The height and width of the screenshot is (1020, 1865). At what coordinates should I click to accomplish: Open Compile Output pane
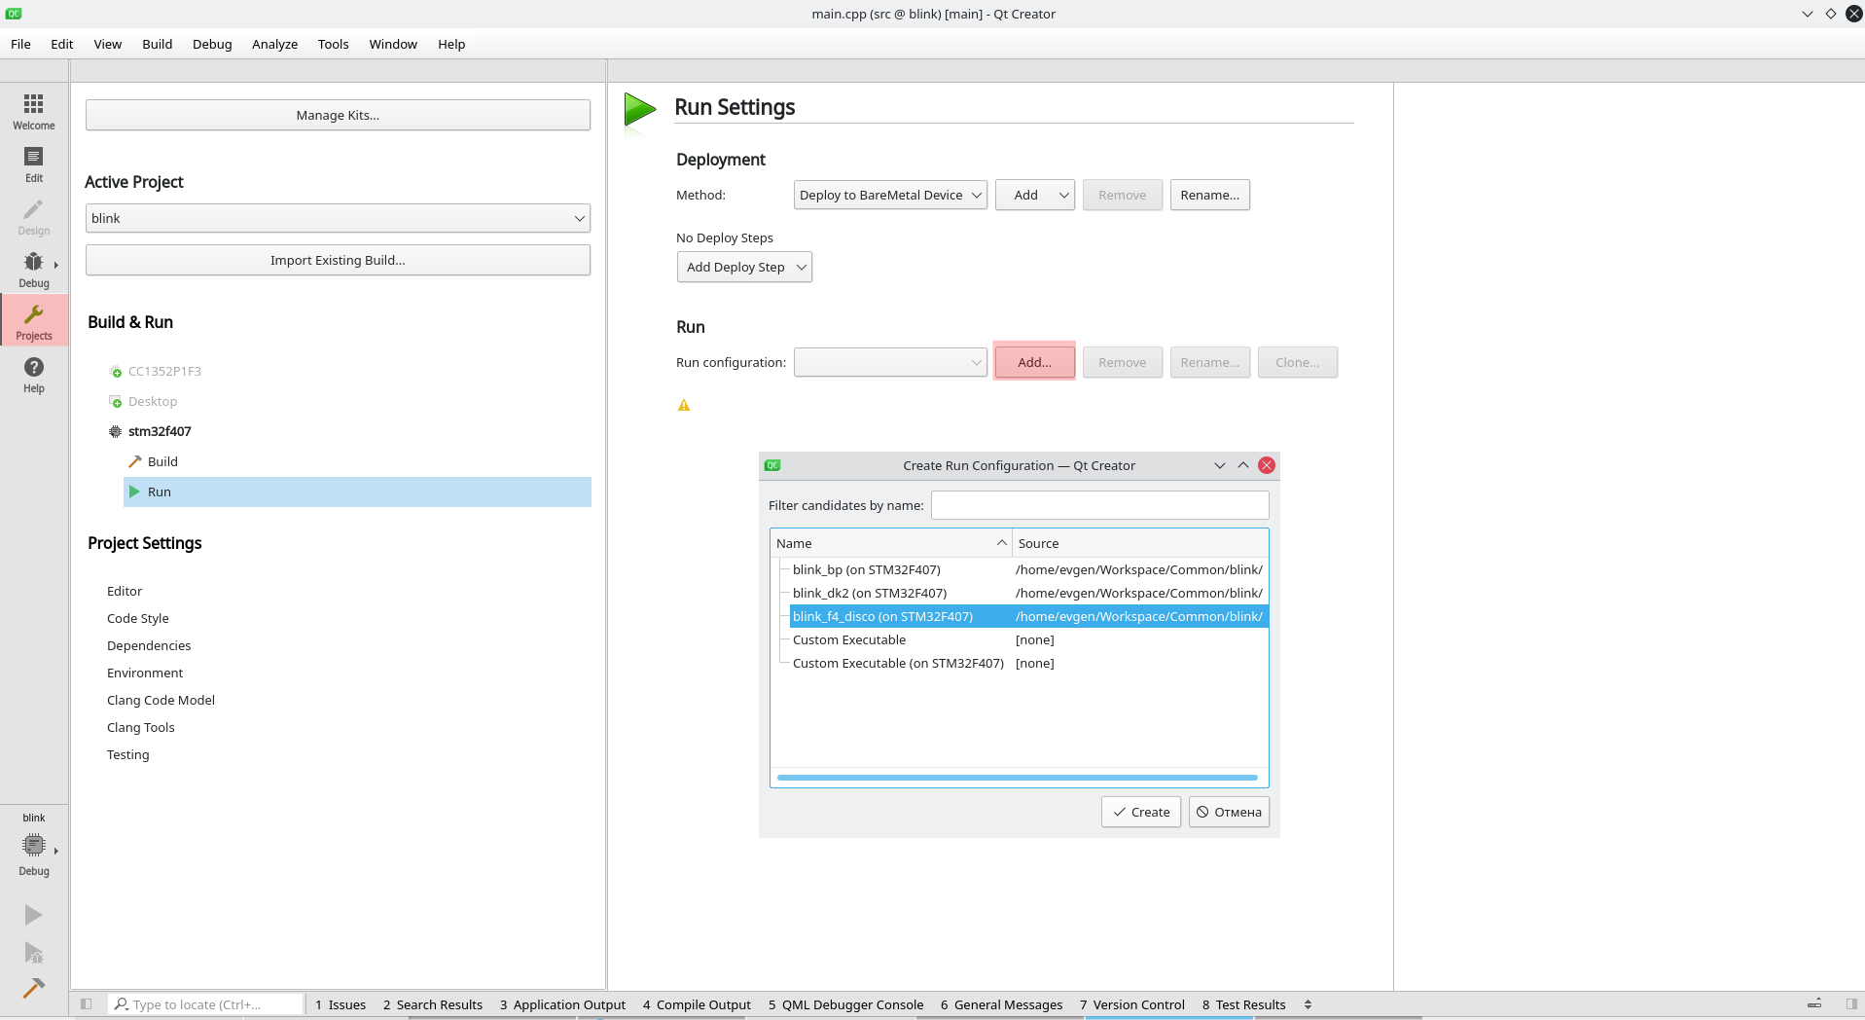click(x=697, y=1004)
